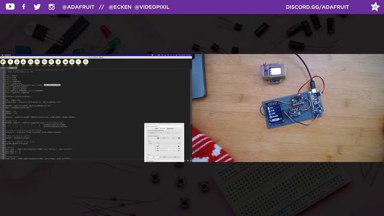Open the YouTube icon in the banner
The height and width of the screenshot is (216, 384).
(10, 7)
